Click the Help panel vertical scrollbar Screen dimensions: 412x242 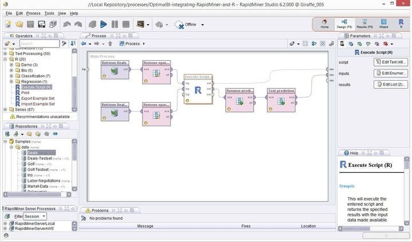[407, 191]
